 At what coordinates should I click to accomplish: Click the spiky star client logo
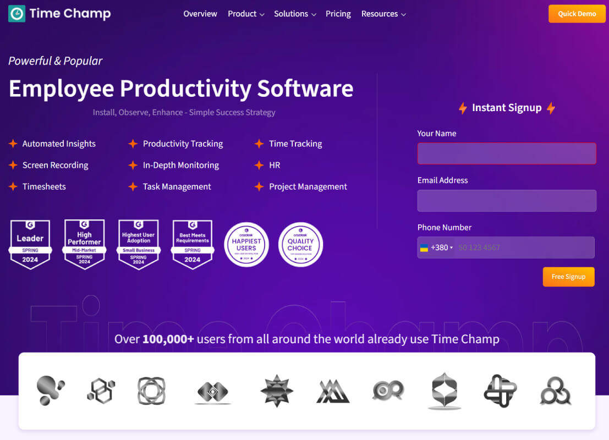point(277,391)
